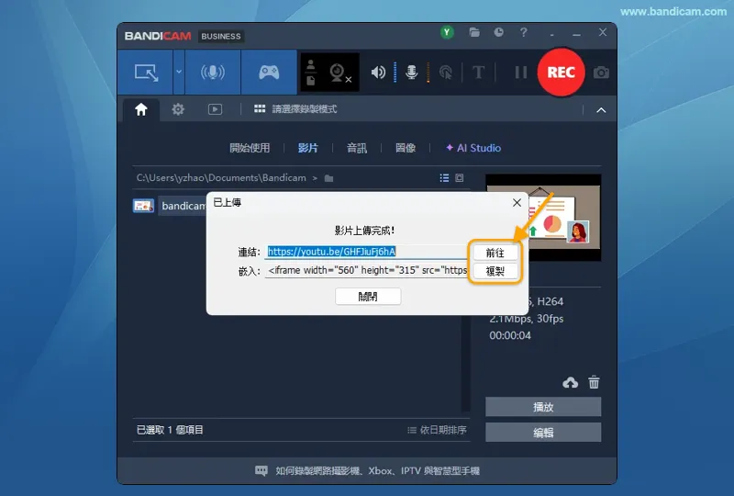Click the speaker volume level bar
Image resolution: width=734 pixels, height=496 pixels.
tap(395, 73)
